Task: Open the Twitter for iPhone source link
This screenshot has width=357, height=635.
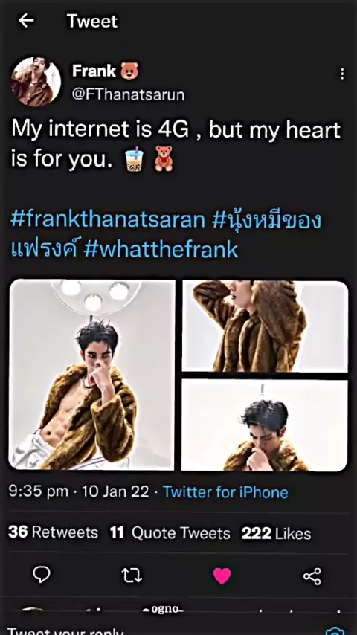Action: [225, 492]
